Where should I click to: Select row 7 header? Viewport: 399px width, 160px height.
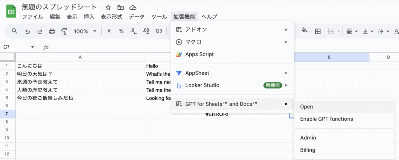coord(8,114)
